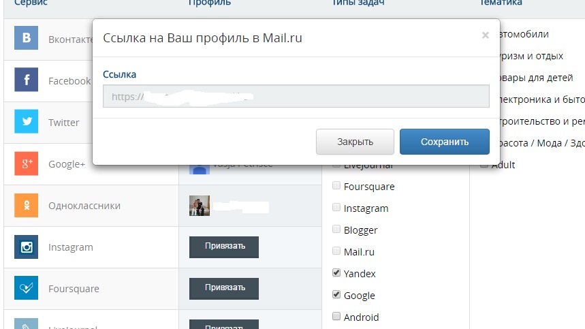Click the LiveJournal pencil icon
The image size is (585, 329).
[26, 324]
